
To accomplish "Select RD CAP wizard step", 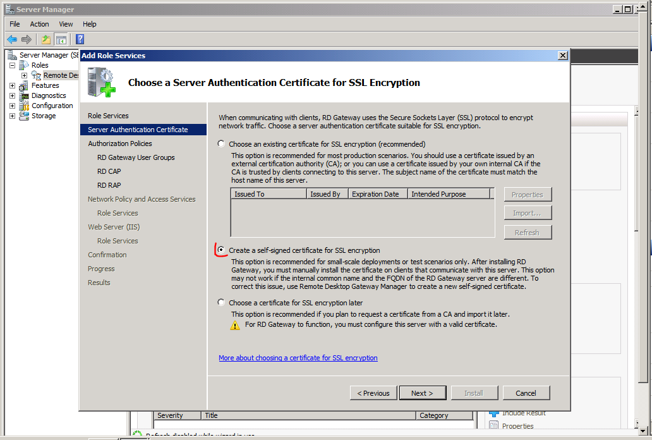I will pos(109,171).
